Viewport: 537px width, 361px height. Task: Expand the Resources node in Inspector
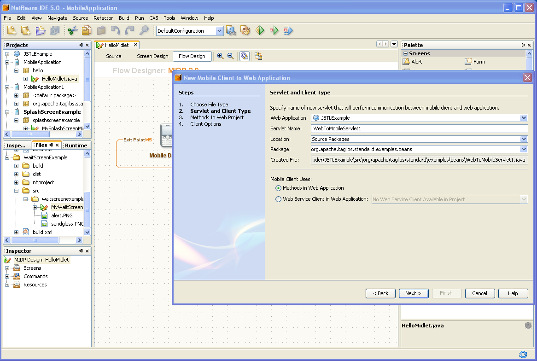[x=7, y=285]
